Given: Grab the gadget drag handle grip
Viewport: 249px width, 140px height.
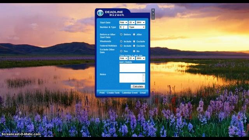Looking at the screenshot, I should pyautogui.click(x=153, y=17).
